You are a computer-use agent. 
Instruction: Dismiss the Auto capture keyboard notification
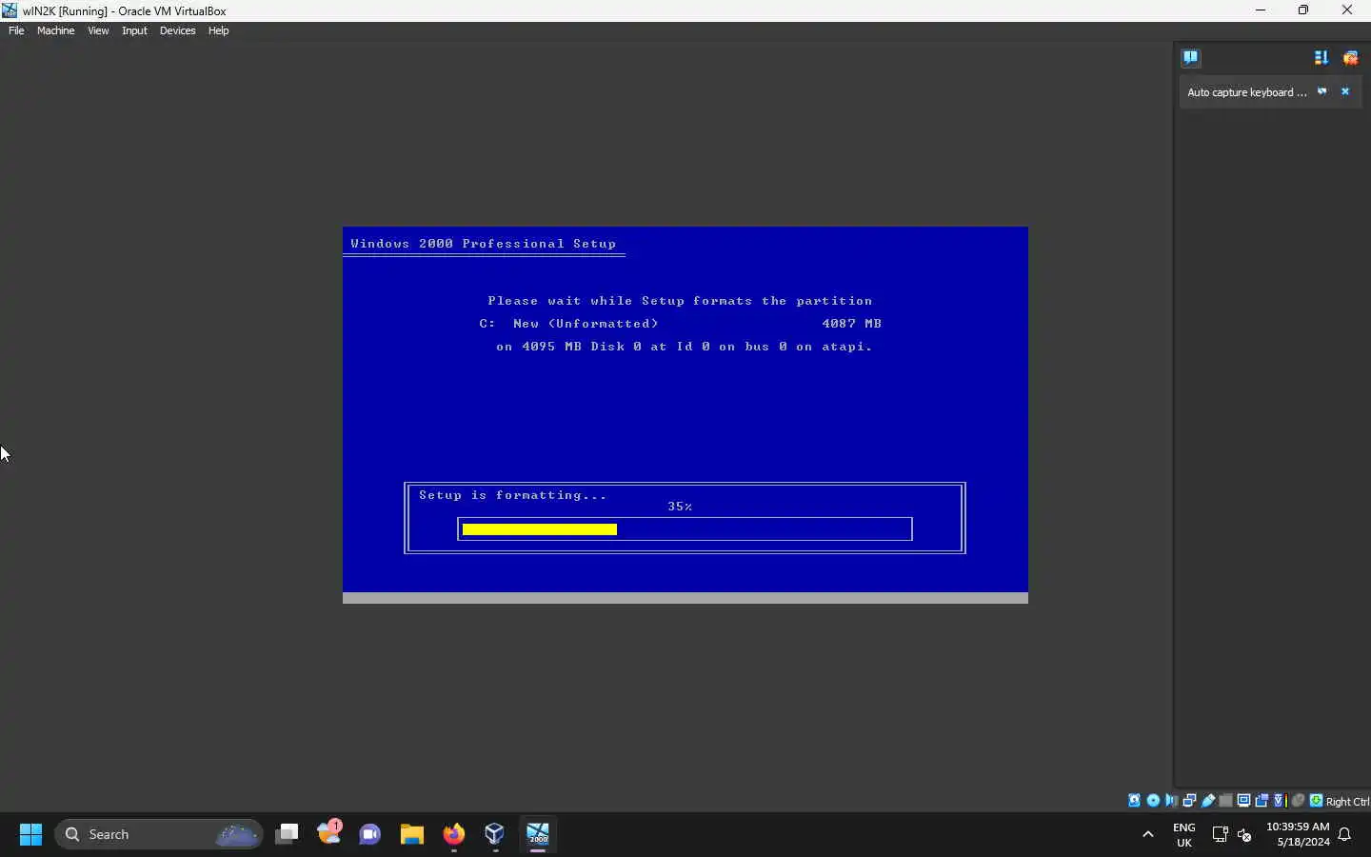[1345, 91]
